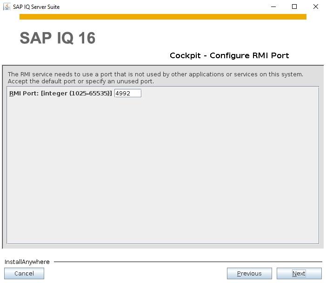326x283 pixels.
Task: Maximize the SAP IQ Server Suite window
Action: click(x=294, y=7)
